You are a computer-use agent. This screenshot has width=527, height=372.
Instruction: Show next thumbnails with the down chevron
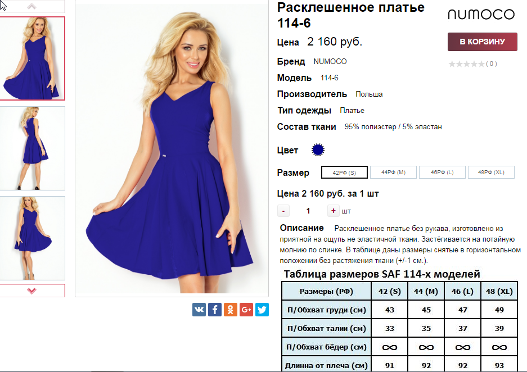31,291
